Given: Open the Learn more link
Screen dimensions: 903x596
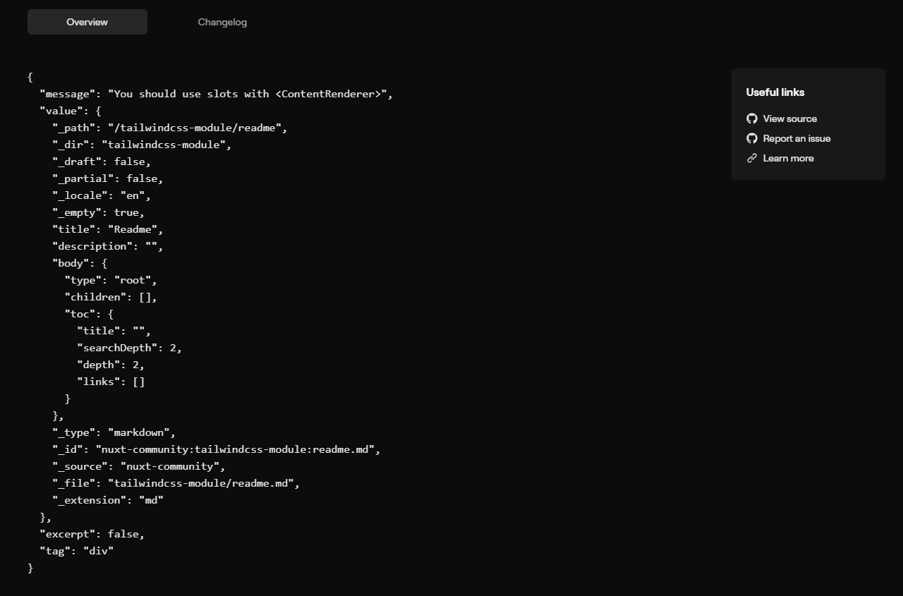Looking at the screenshot, I should (788, 158).
